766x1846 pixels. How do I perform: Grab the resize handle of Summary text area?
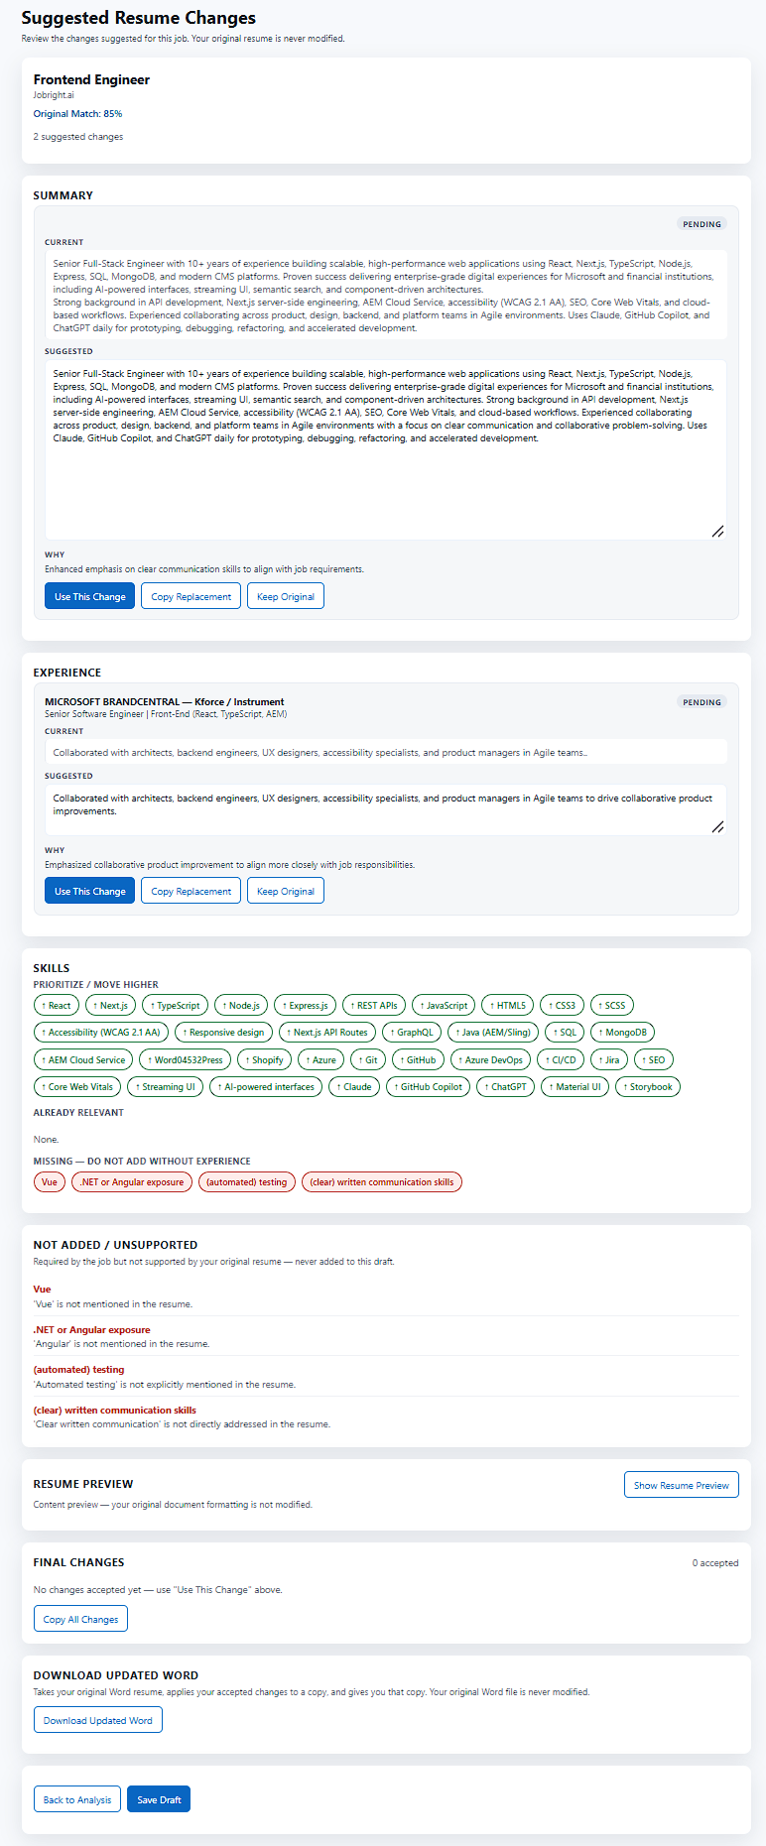718,532
